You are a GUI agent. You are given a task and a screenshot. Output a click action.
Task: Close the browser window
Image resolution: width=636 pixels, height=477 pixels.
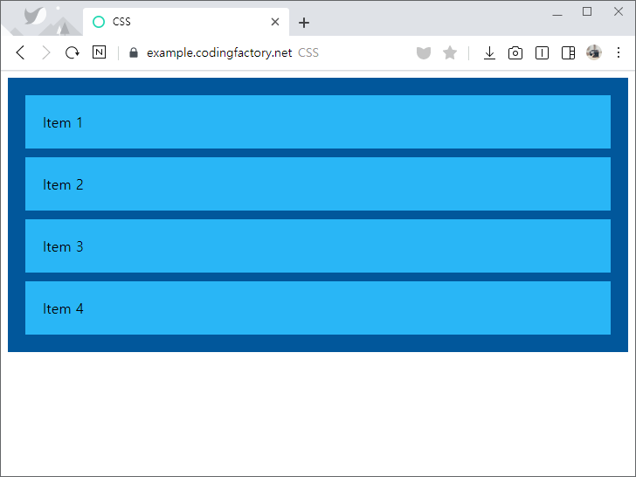[x=619, y=11]
